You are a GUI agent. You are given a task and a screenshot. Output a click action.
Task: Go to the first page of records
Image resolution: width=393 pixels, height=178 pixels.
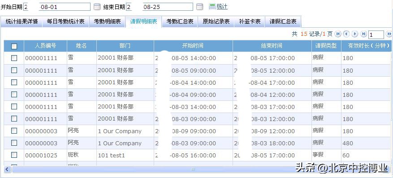click(x=338, y=34)
